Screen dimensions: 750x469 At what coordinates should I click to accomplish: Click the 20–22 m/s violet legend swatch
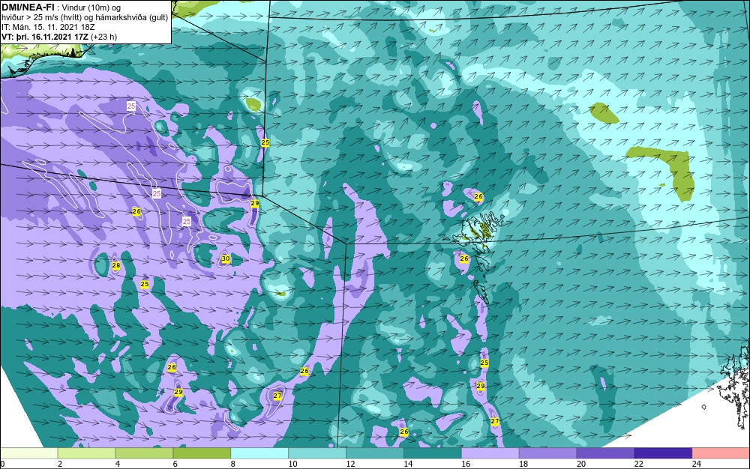[605, 453]
